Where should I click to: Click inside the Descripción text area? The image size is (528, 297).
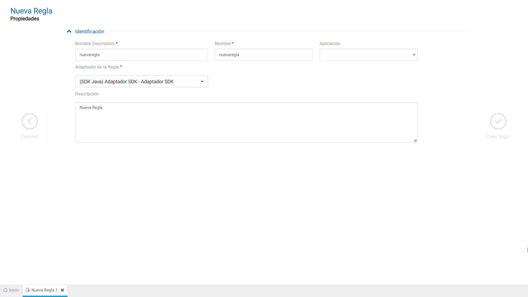pos(246,122)
